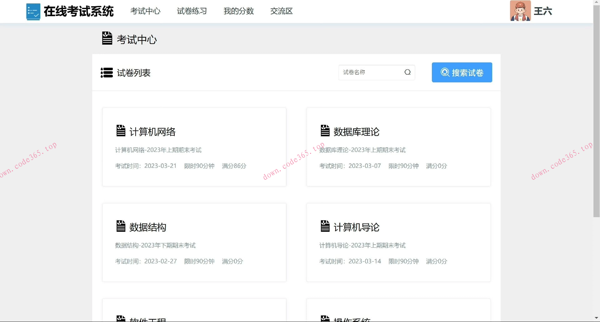Click the 在线考试系统 logo icon
600x322 pixels.
pos(33,11)
